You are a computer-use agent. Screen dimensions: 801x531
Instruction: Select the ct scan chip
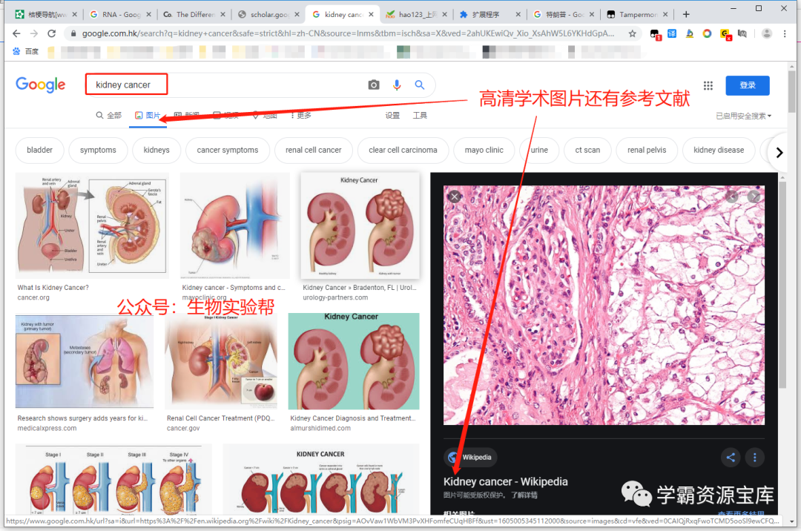click(587, 150)
